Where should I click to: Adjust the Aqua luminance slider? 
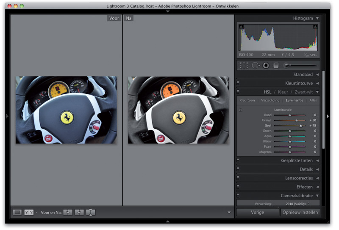290,136
